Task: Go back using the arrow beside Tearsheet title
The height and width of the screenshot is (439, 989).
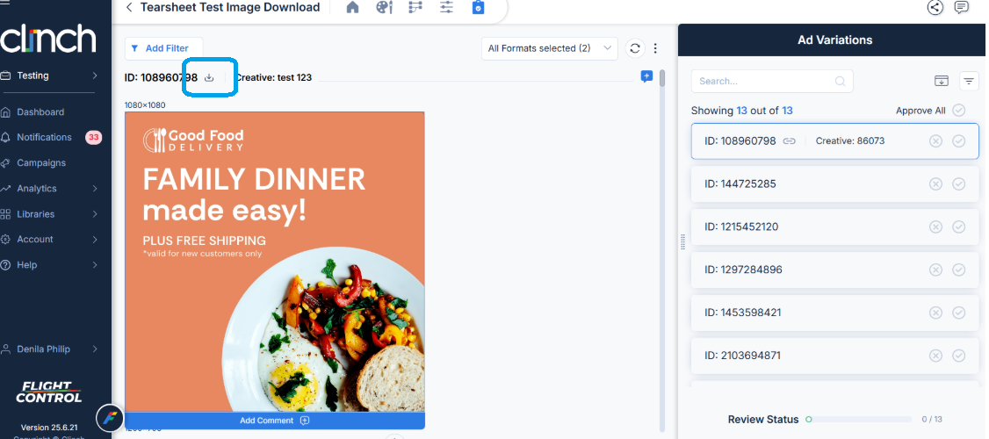Action: [128, 8]
